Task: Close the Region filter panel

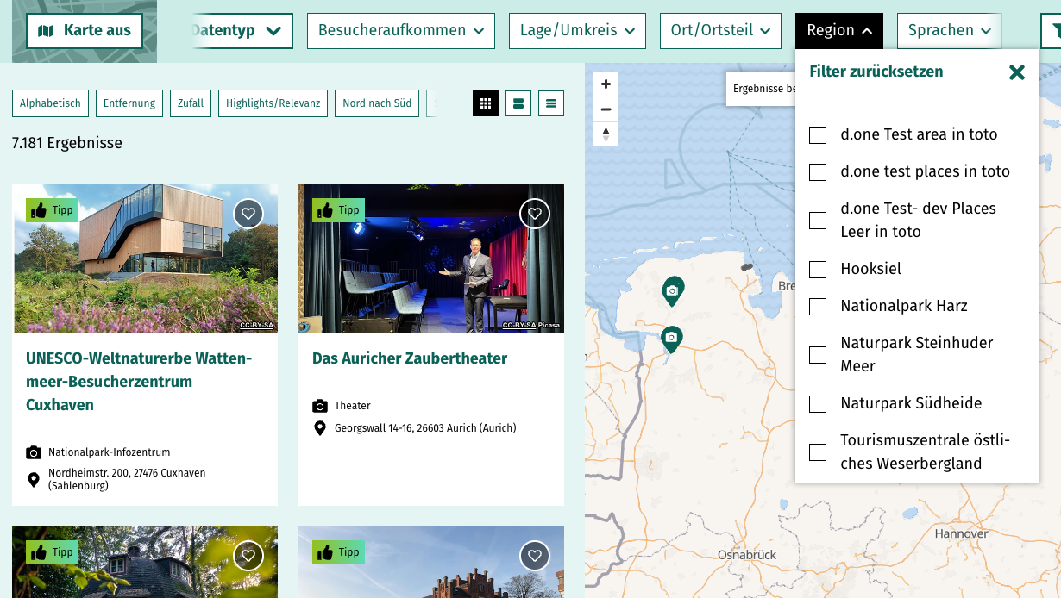Action: click(1017, 72)
